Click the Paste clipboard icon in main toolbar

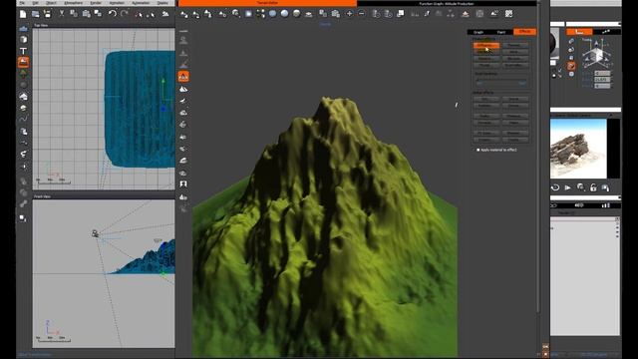pyautogui.click(x=86, y=14)
